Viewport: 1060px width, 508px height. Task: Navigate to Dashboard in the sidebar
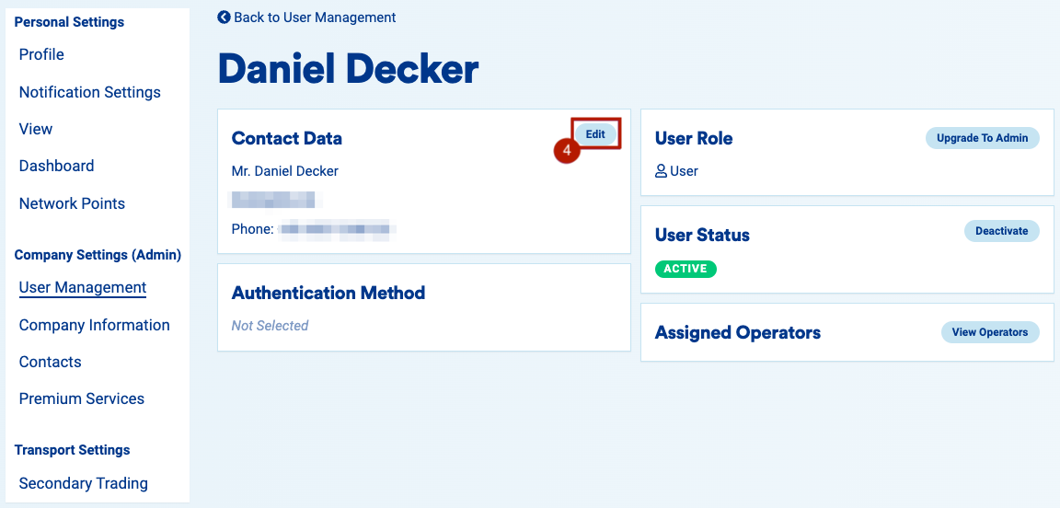pos(56,166)
